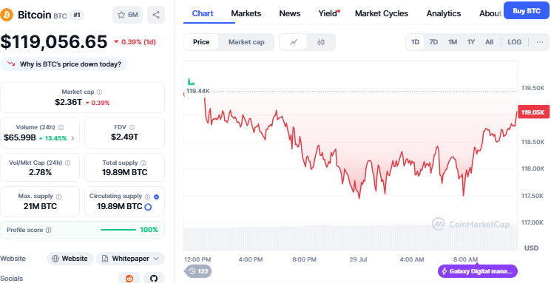This screenshot has width=551, height=283.
Task: Click the Profile score info icon
Action: (49, 231)
